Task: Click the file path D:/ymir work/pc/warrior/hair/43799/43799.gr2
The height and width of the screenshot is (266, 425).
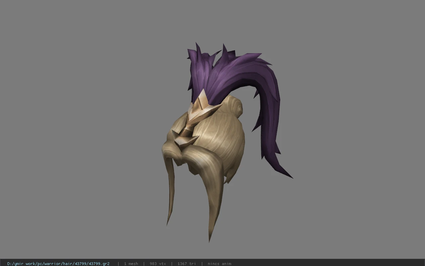Action: point(58,264)
